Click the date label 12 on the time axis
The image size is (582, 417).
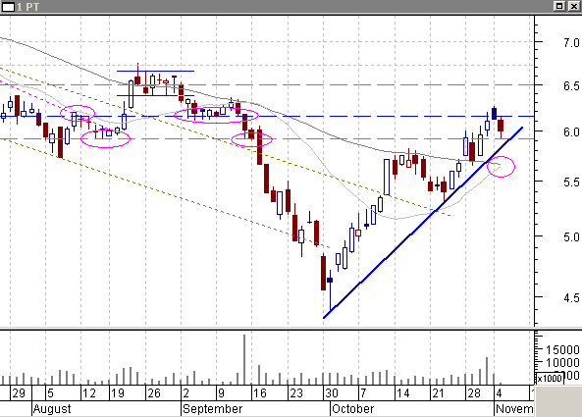click(88, 393)
